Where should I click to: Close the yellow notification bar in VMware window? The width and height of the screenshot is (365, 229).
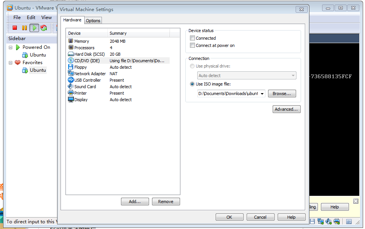[356, 201]
